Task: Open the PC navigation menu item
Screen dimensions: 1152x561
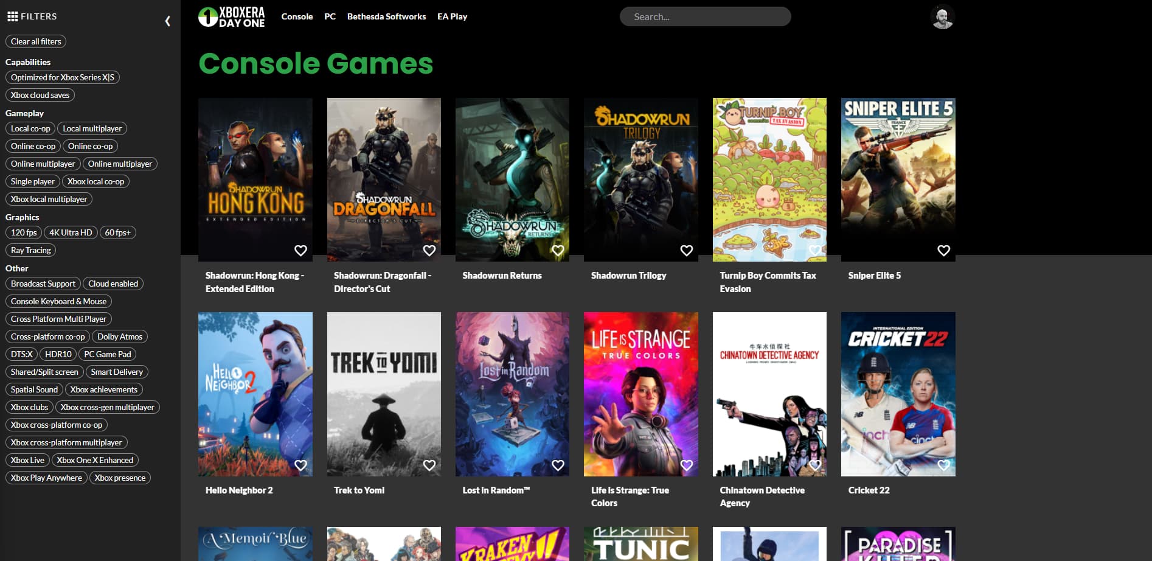Action: pyautogui.click(x=330, y=16)
